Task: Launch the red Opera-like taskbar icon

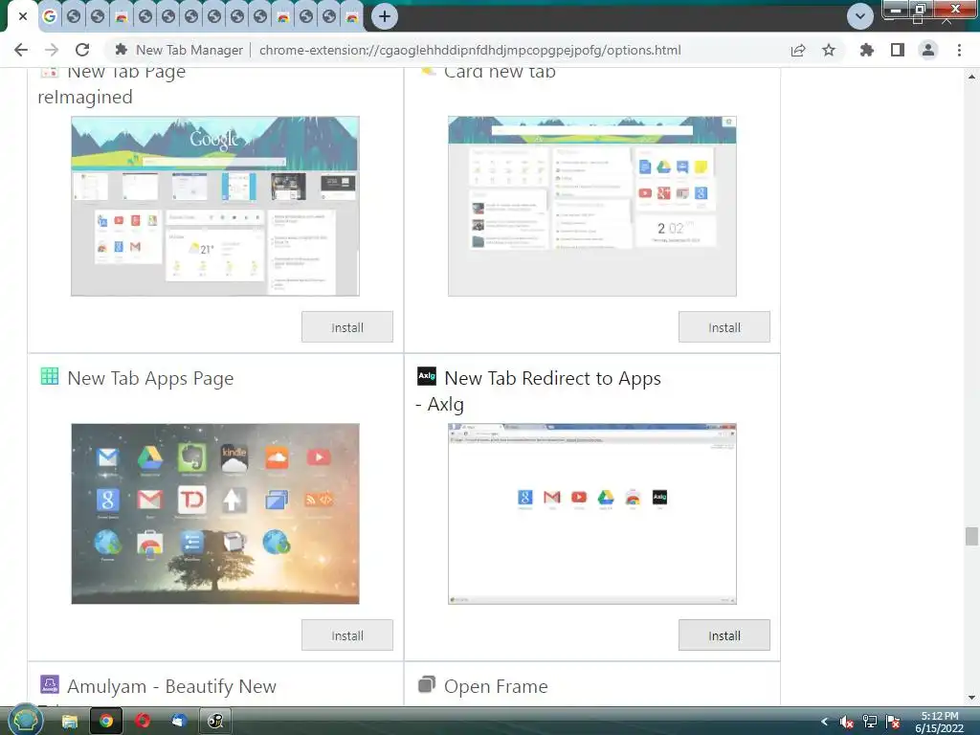Action: click(x=143, y=722)
